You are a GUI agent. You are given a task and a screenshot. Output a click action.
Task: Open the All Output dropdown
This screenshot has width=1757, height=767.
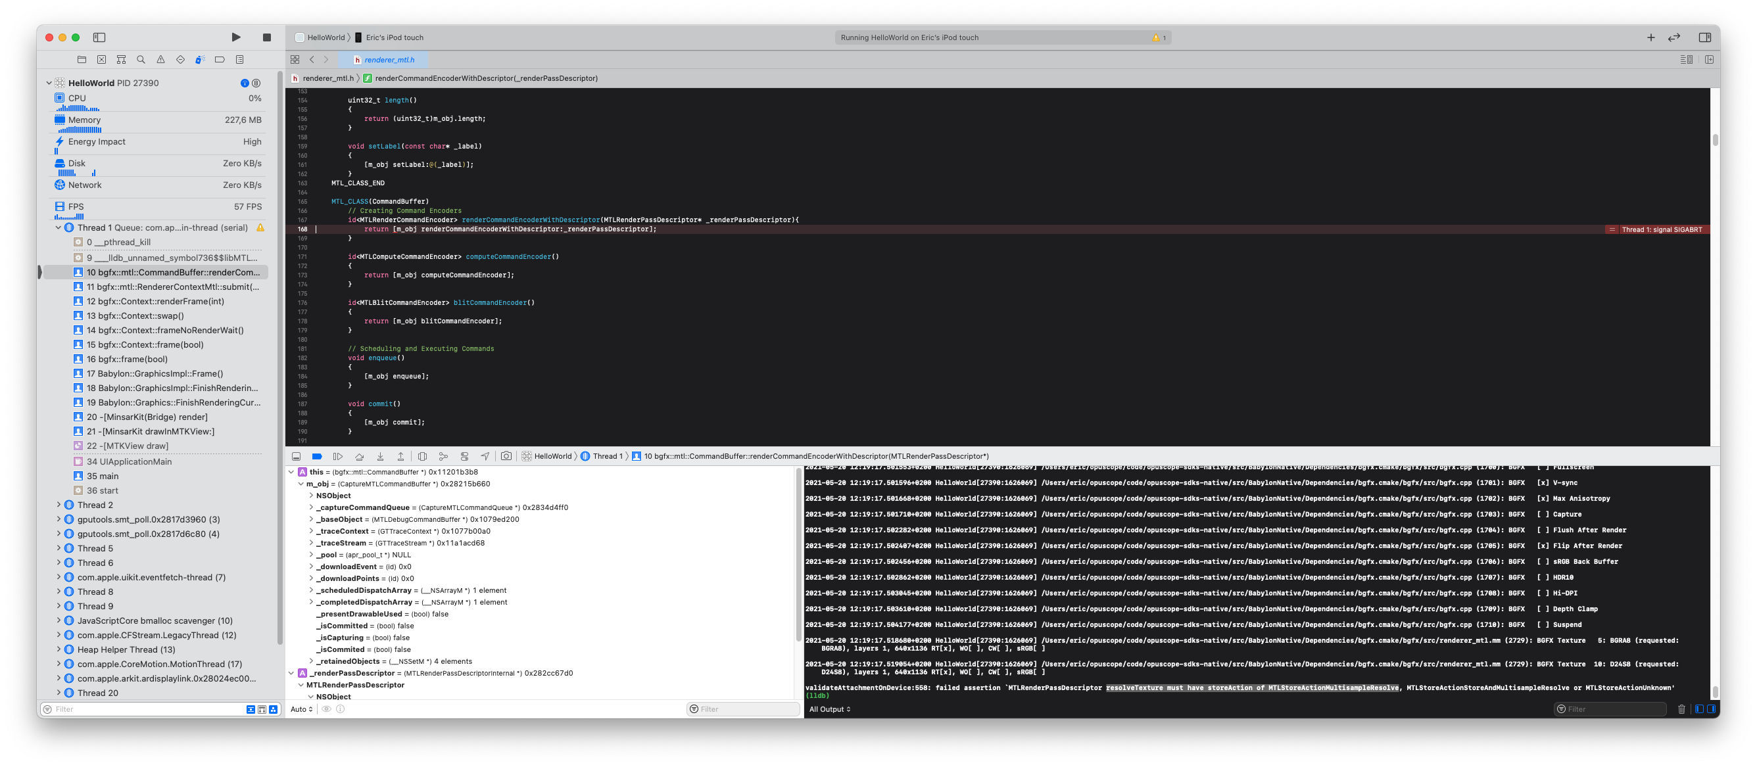[x=829, y=709]
